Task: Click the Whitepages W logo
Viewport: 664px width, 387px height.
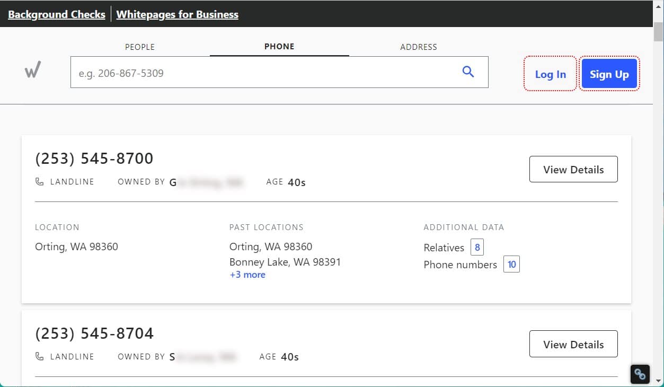Action: click(33, 69)
